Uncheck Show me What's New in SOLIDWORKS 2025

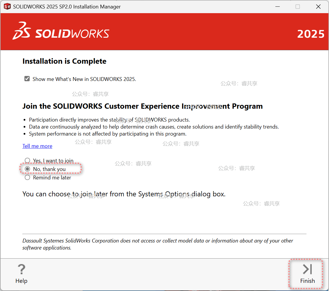pyautogui.click(x=27, y=79)
